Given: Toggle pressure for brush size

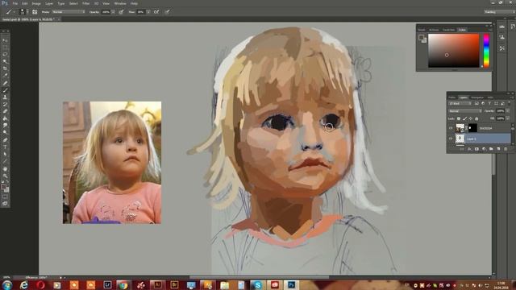Looking at the screenshot, I should [x=167, y=12].
